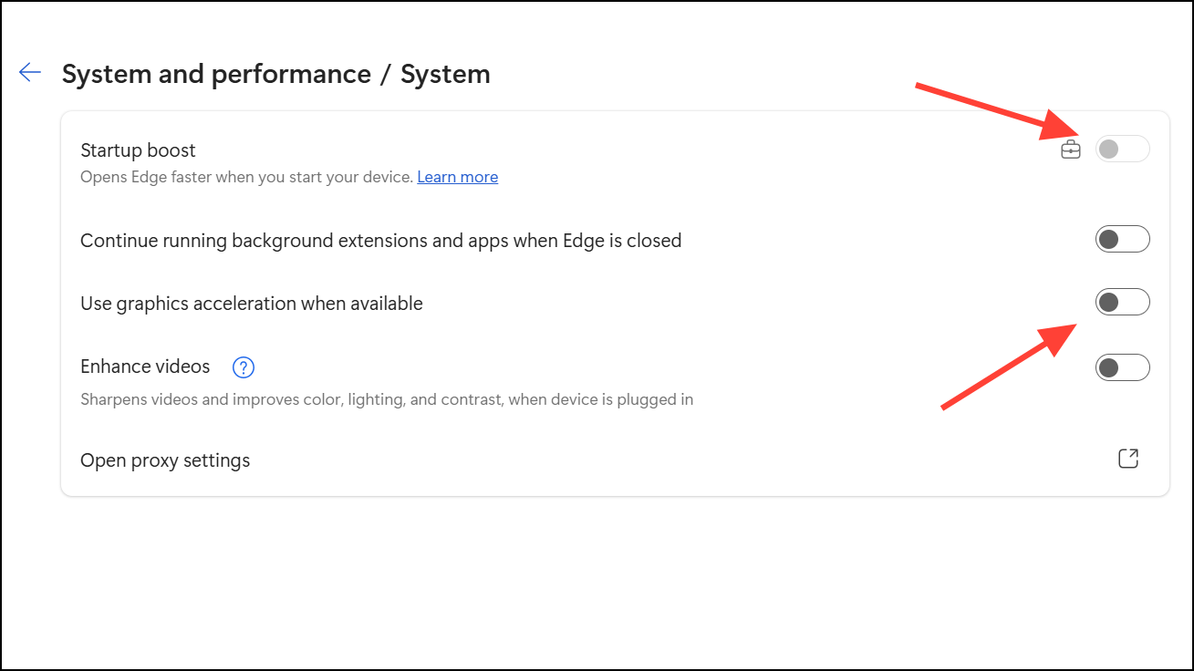
Task: Select the Continue running background extensions text
Action: 380,241
